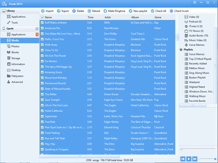This screenshot has height=163, width=218.
Task: Click the Make Ringtone bell icon
Action: click(105, 11)
